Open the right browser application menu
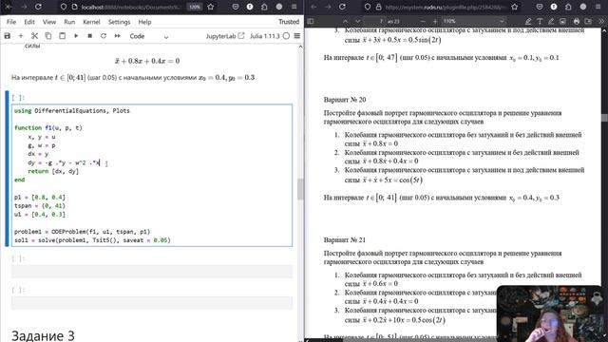The width and height of the screenshot is (608, 342). point(598,7)
